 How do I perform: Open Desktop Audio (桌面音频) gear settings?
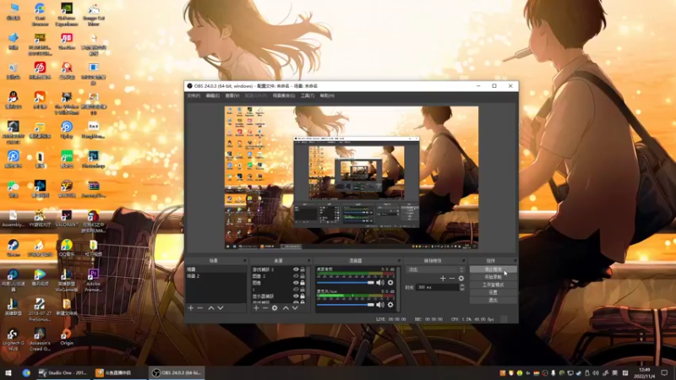390,283
